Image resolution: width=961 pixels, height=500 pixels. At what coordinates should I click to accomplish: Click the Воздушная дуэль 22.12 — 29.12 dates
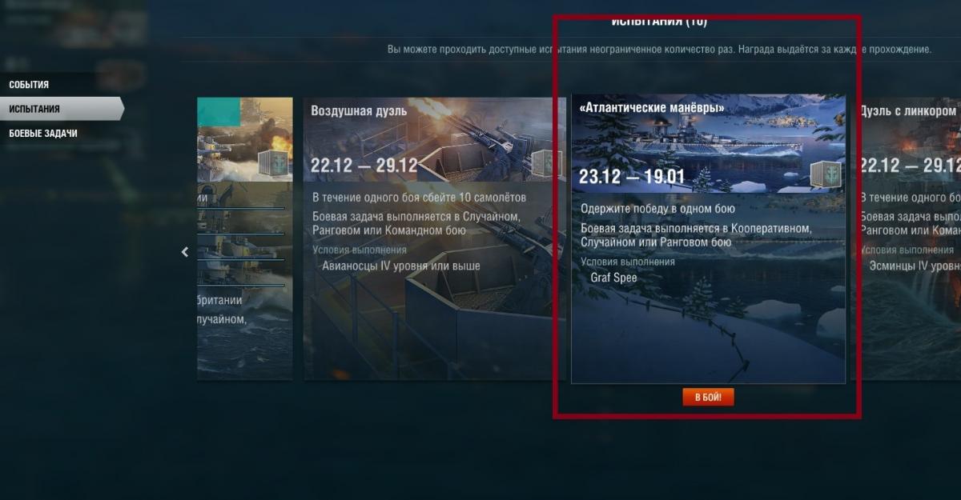point(364,166)
